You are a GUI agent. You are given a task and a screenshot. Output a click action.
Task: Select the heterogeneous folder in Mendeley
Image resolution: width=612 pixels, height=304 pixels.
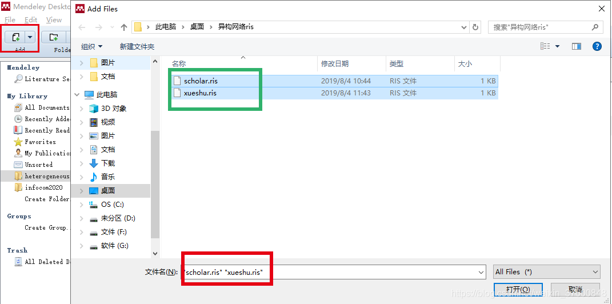pyautogui.click(x=42, y=176)
